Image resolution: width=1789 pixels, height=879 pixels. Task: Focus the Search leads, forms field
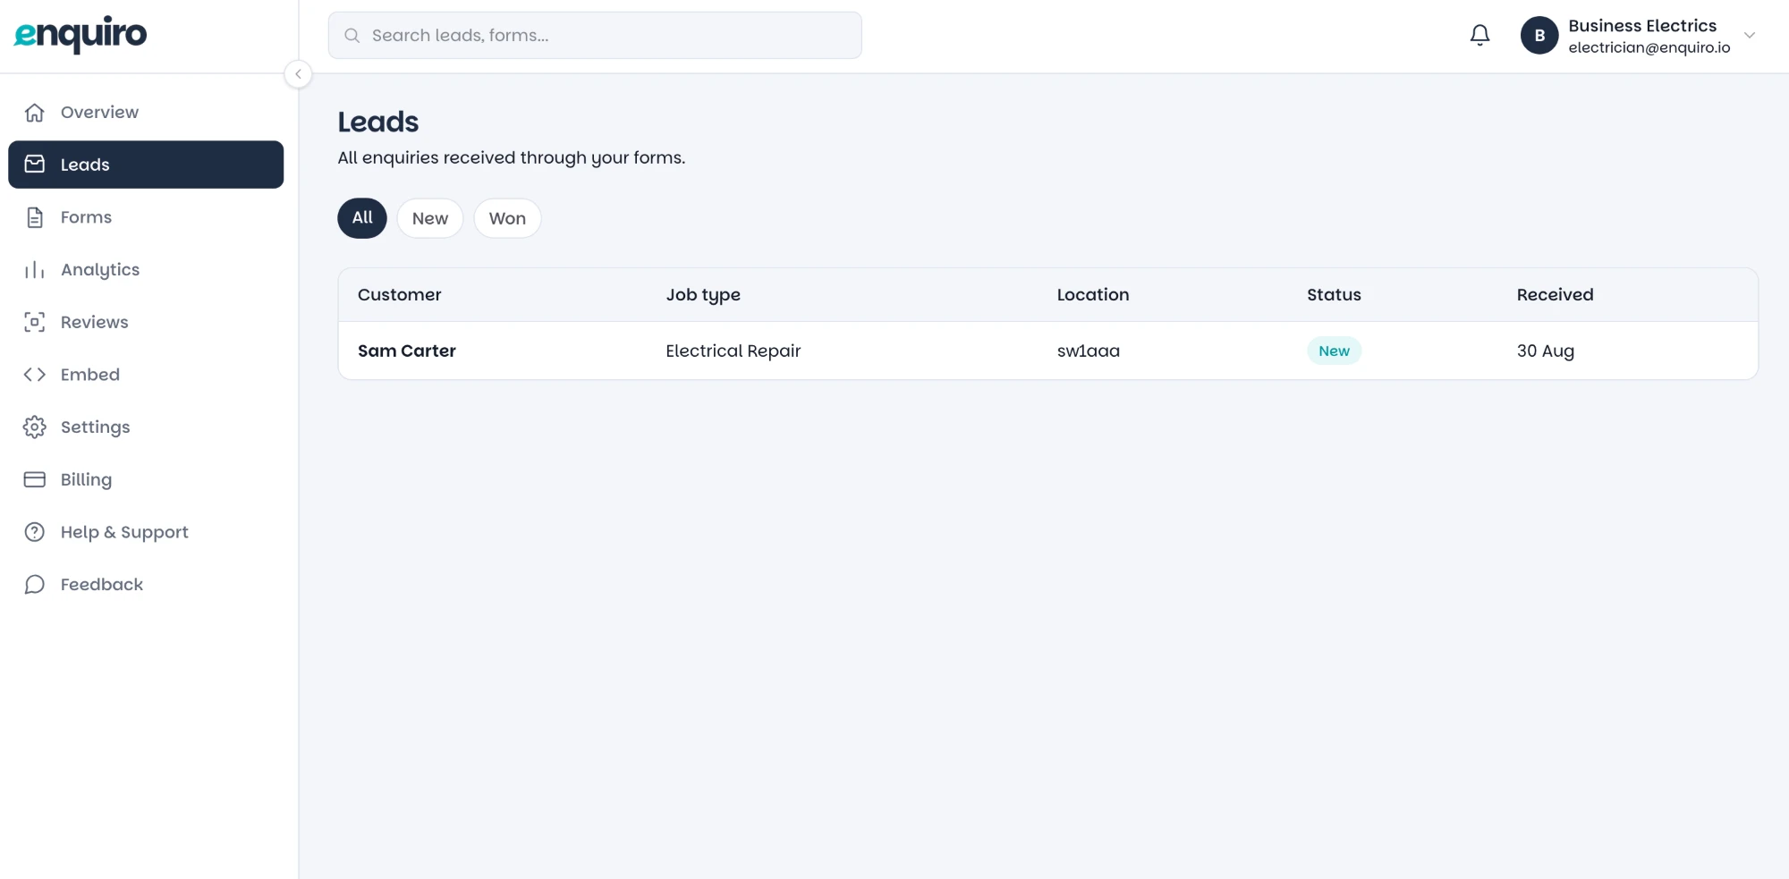click(595, 36)
